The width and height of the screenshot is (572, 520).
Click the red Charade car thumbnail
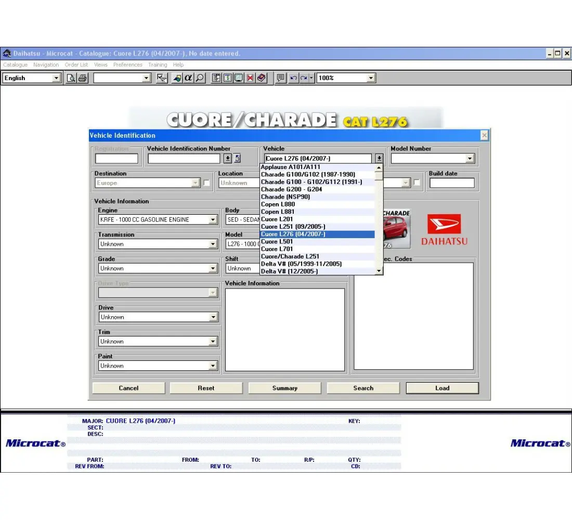(397, 229)
